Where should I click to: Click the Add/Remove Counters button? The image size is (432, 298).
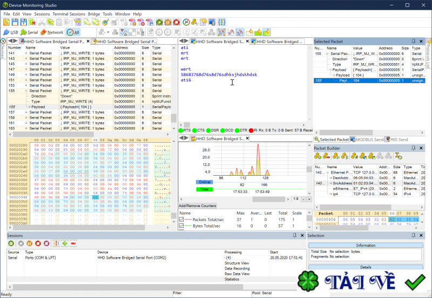click(198, 206)
